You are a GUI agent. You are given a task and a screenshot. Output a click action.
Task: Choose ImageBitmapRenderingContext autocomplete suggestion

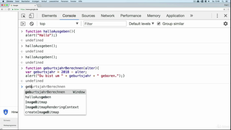coord(55,107)
